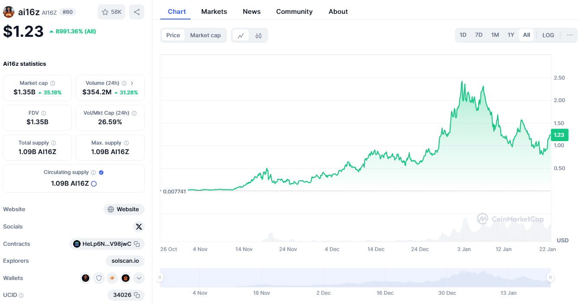Open the News tab
This screenshot has height=306, width=580.
click(x=252, y=12)
